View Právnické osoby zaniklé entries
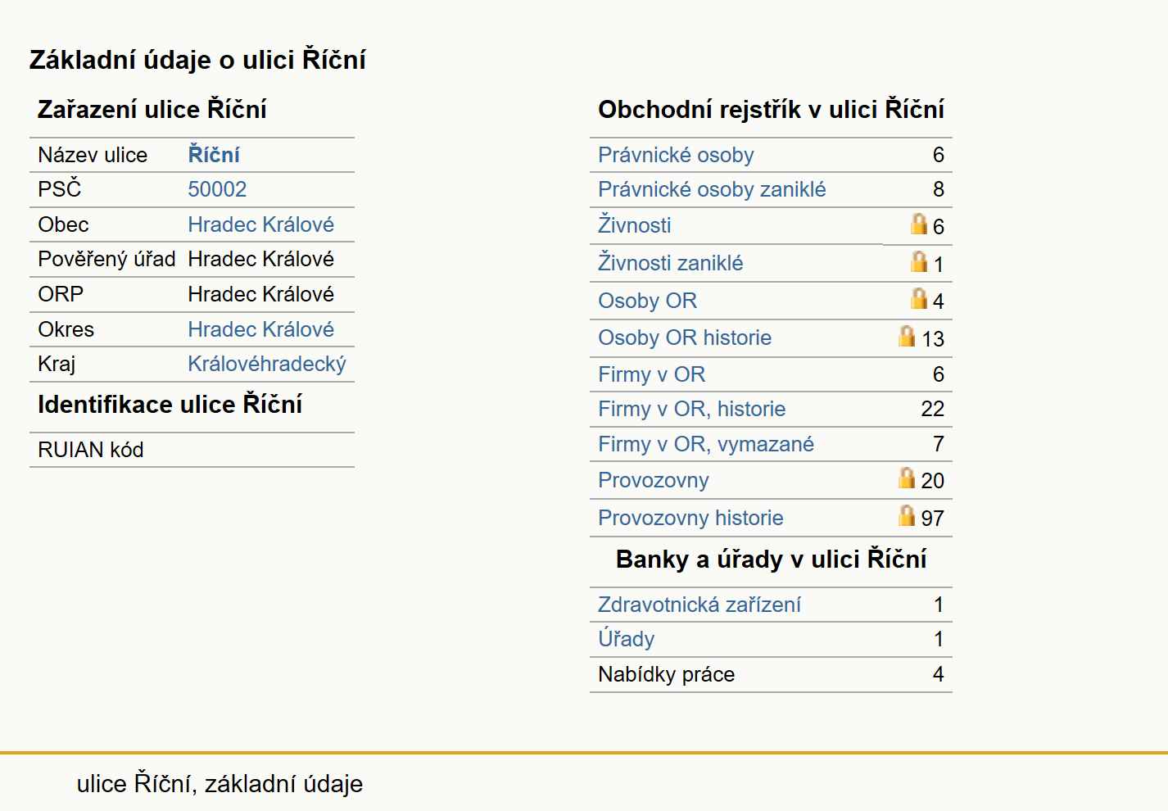 [x=712, y=189]
